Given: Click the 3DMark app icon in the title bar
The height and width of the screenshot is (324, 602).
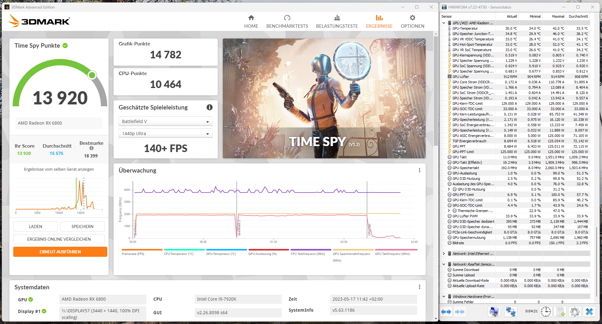Looking at the screenshot, I should (7, 7).
